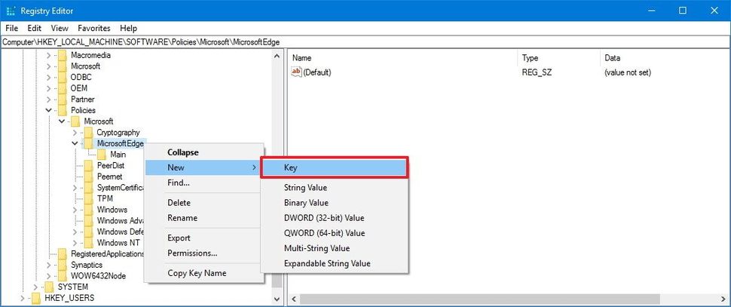Select Key in the New submenu
The image size is (731, 307).
pyautogui.click(x=335, y=167)
